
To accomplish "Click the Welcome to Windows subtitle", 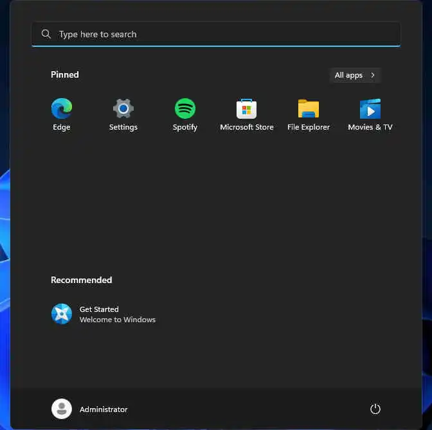I will (118, 320).
